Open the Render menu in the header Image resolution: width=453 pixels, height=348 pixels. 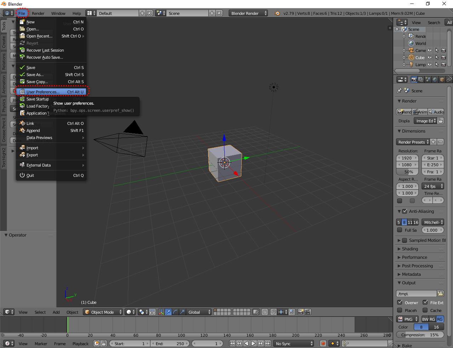(x=38, y=13)
